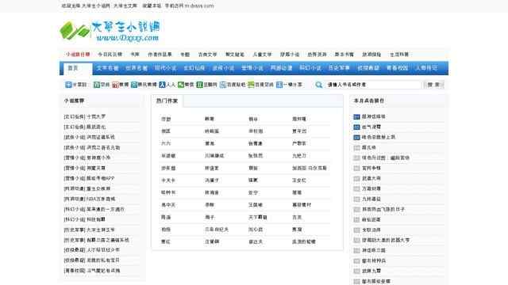Share via the 微博 icon
The image size is (508, 285).
point(115,85)
